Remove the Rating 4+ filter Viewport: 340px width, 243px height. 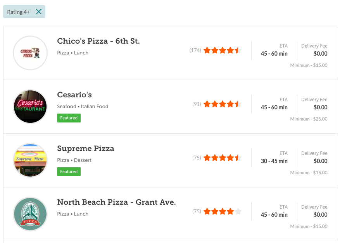tap(39, 12)
